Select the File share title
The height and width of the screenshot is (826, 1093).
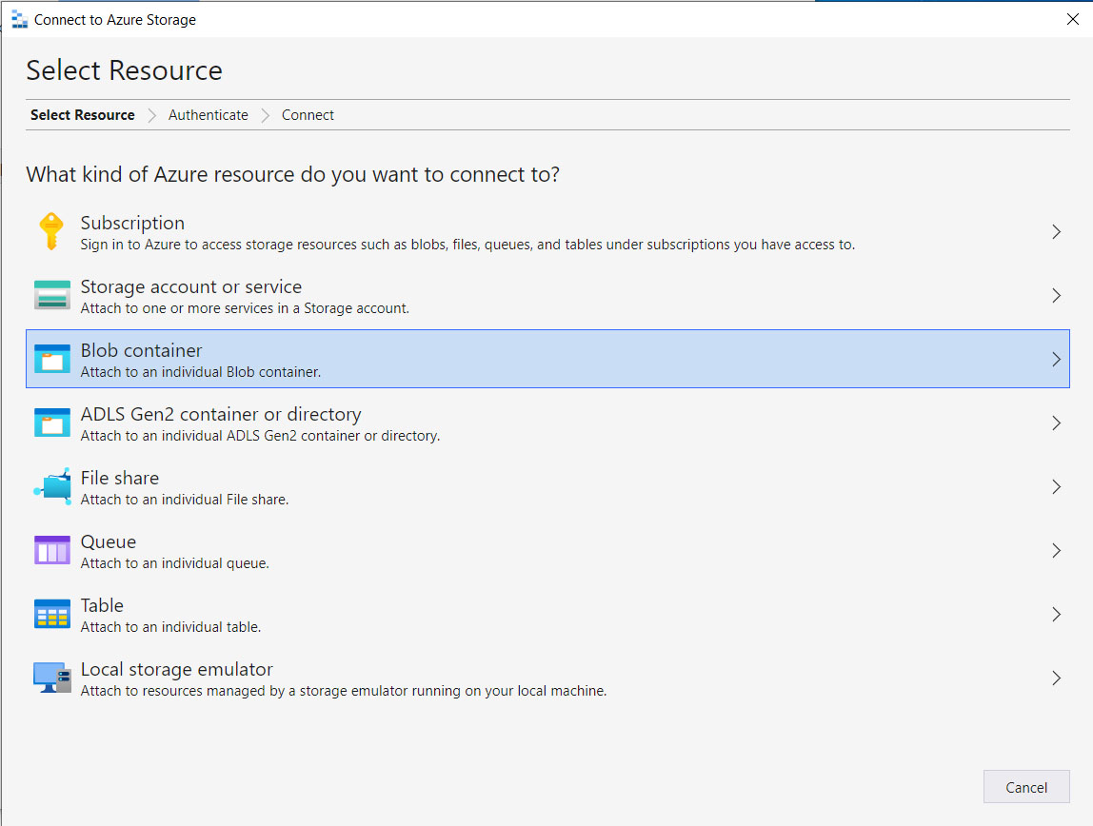tap(119, 478)
